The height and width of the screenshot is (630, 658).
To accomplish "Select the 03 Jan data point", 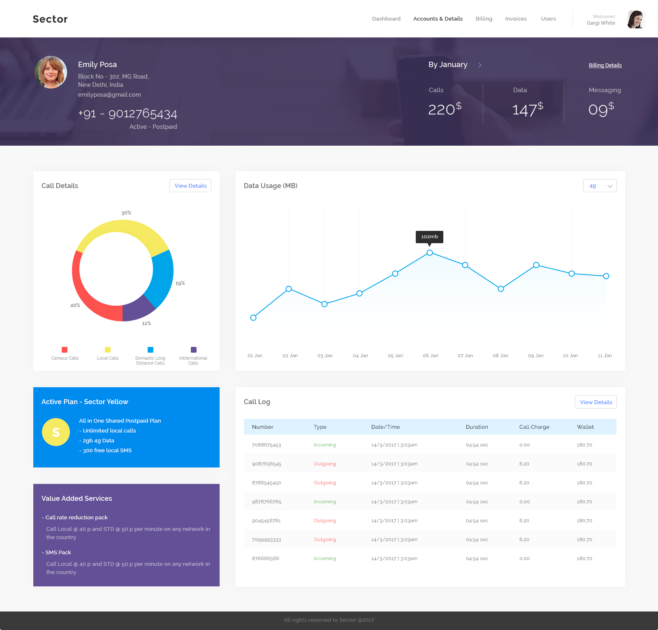I will tap(324, 304).
